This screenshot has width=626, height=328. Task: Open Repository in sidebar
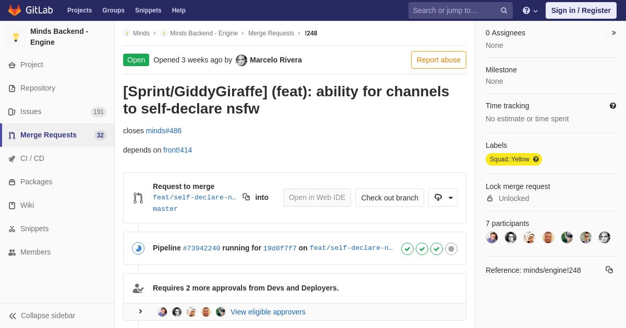coord(57,88)
